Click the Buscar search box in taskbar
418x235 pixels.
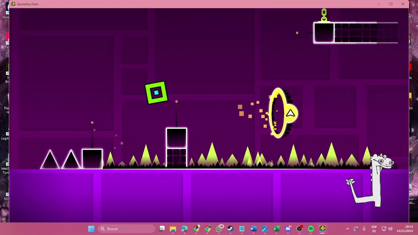tap(127, 229)
